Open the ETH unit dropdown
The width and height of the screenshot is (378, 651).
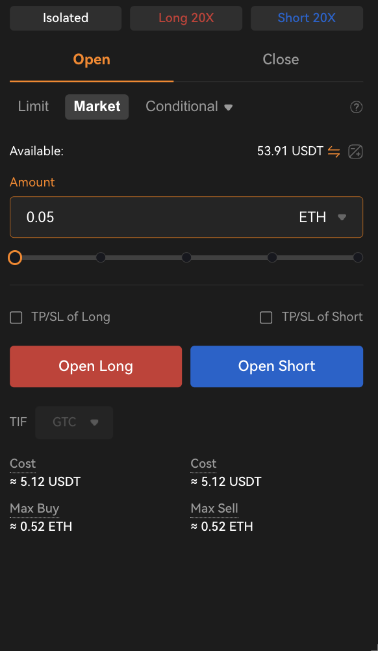point(322,217)
